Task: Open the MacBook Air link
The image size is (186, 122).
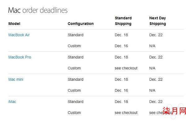Action: point(19,35)
